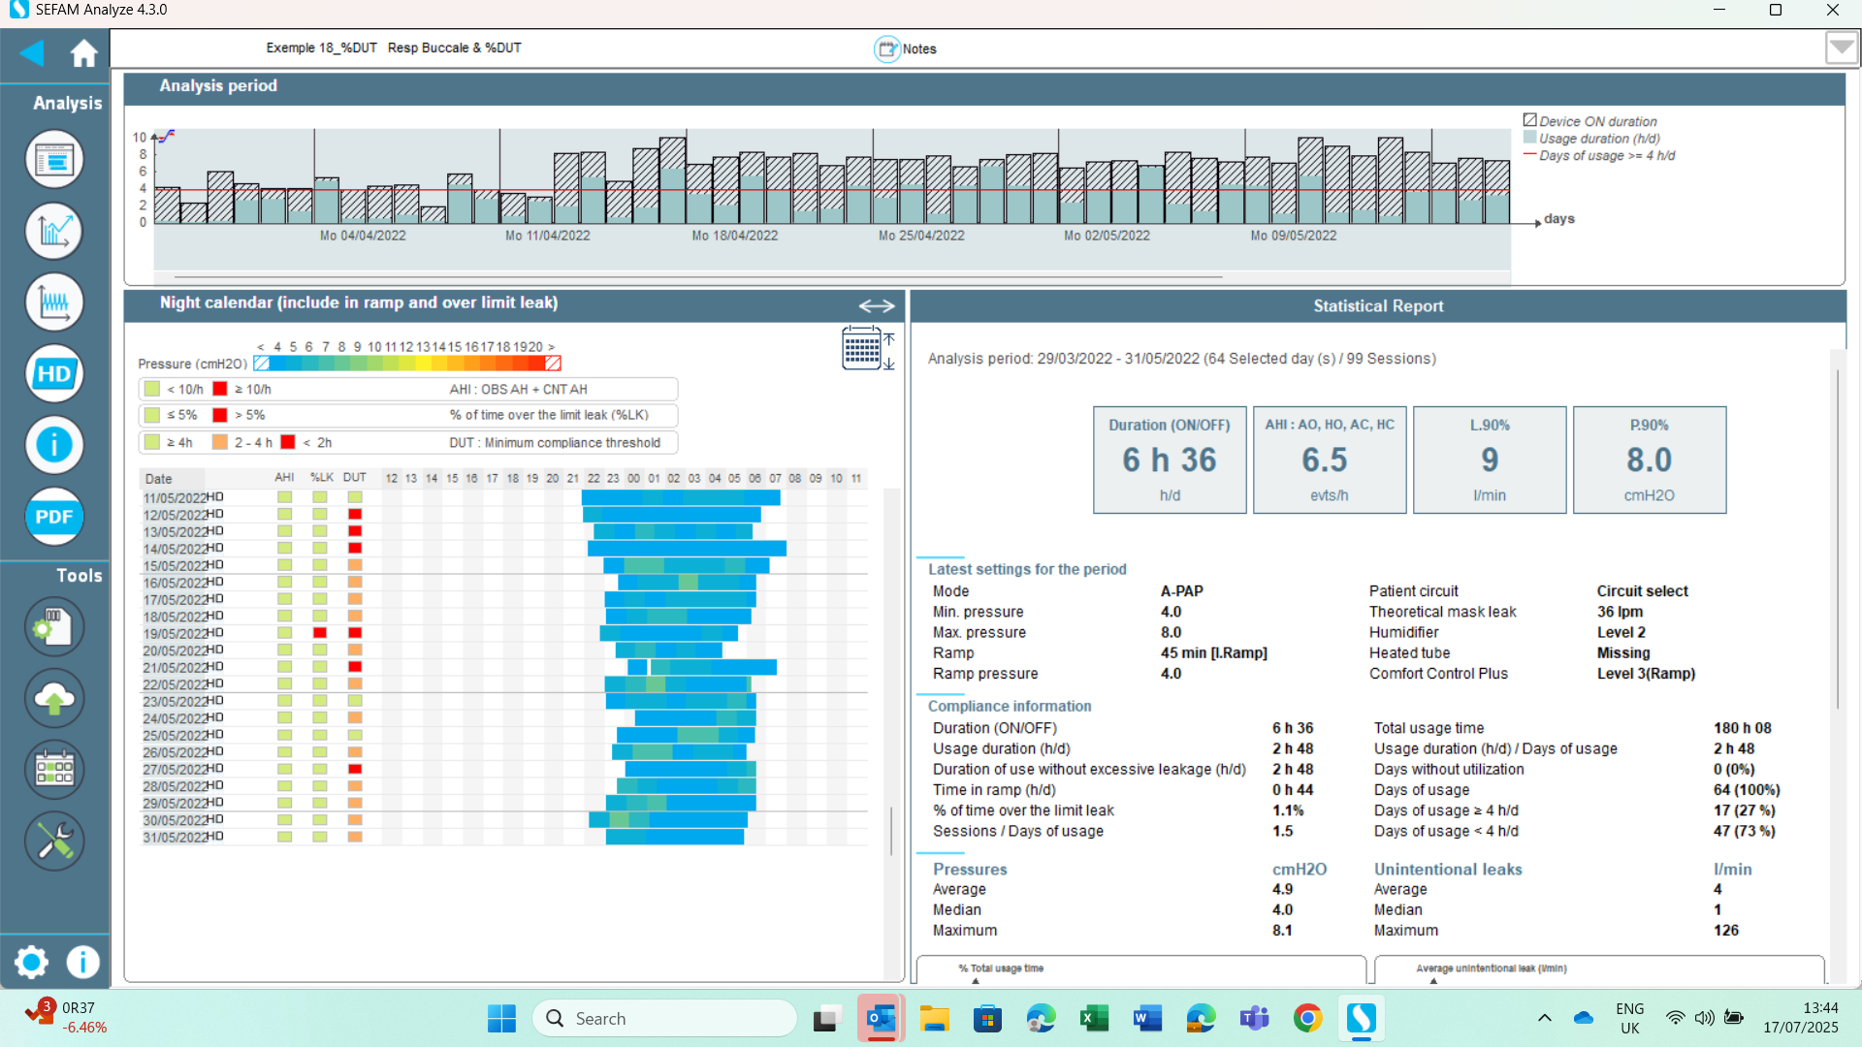Image resolution: width=1862 pixels, height=1047 pixels.
Task: Click the pressure color scale gradient
Action: click(x=405, y=363)
